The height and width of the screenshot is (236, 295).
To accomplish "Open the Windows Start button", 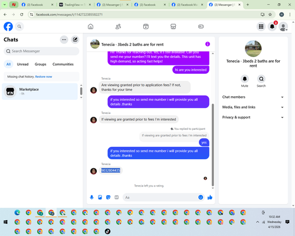I will pyautogui.click(x=5, y=222).
